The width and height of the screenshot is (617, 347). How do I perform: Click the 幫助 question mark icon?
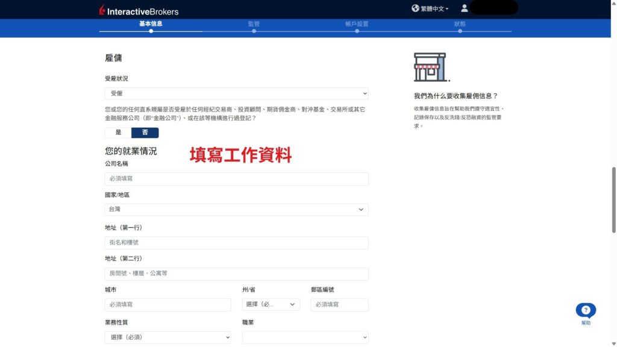[x=585, y=310]
